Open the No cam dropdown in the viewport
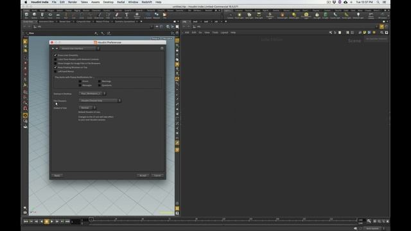 [x=168, y=38]
